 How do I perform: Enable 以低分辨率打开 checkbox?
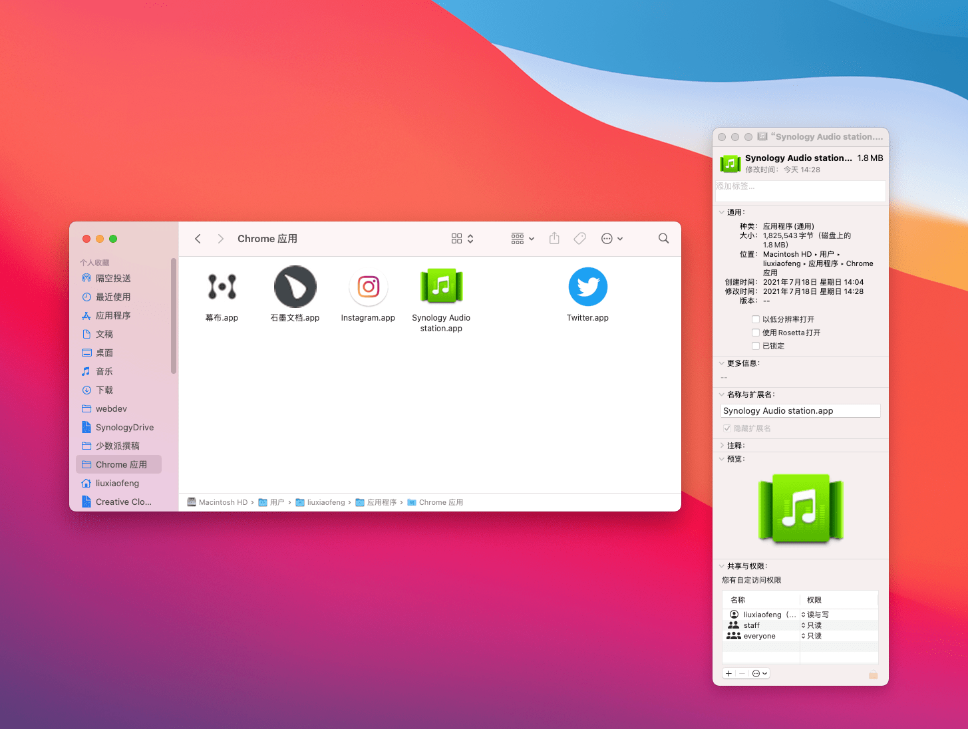pyautogui.click(x=756, y=319)
